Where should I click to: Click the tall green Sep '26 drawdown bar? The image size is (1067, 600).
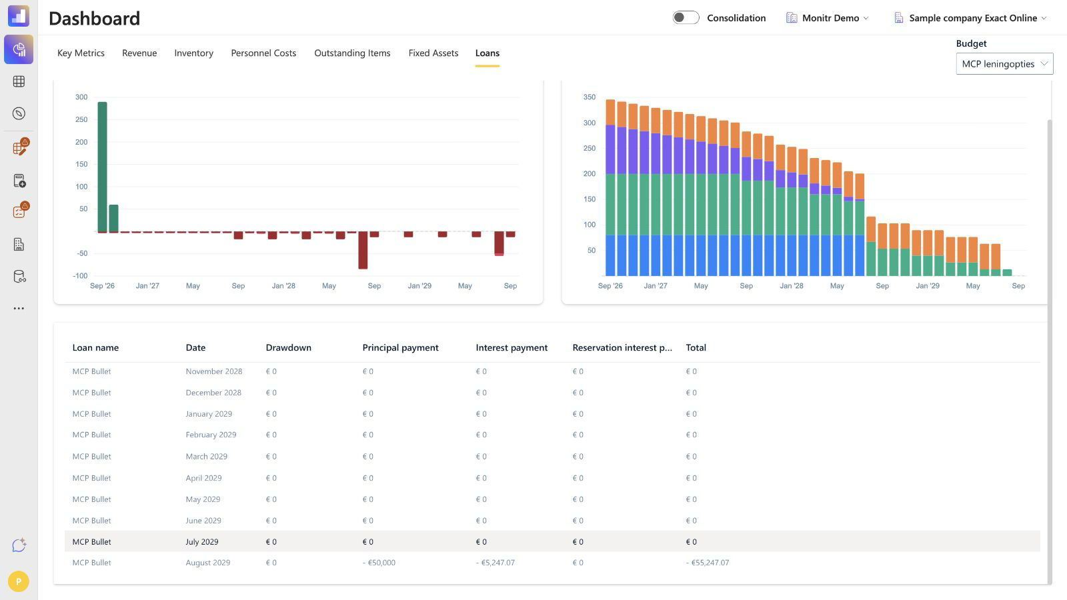coord(102,167)
